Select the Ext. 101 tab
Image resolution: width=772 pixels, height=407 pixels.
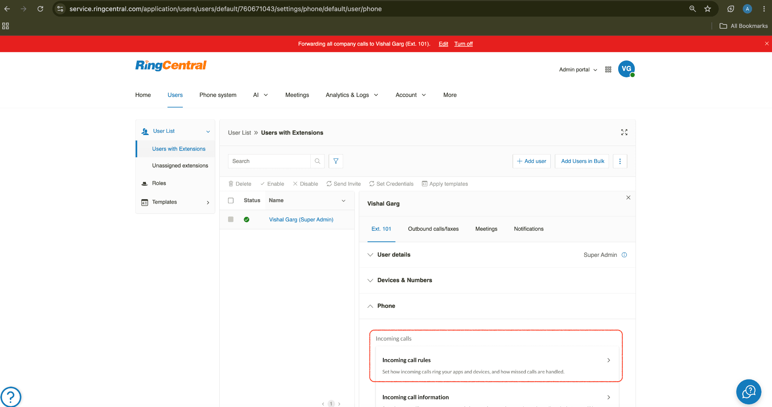click(381, 229)
